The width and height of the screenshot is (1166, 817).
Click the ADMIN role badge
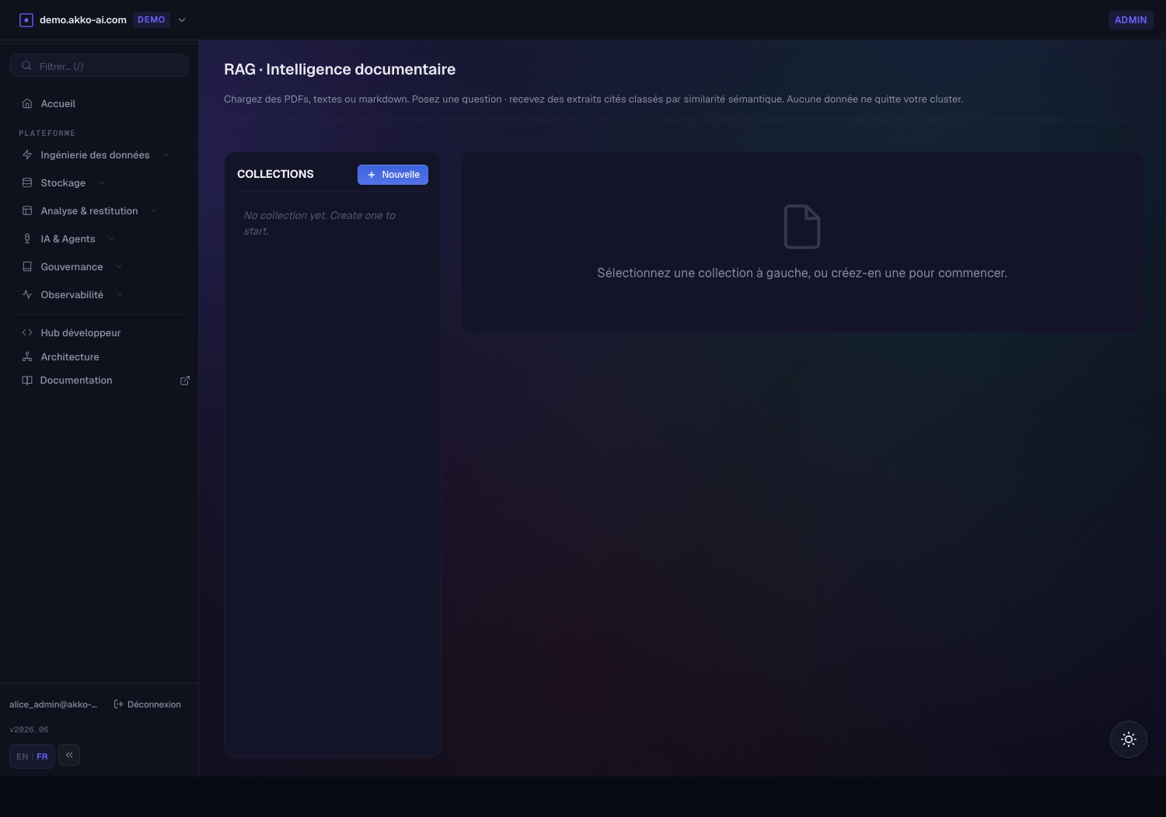tap(1130, 20)
